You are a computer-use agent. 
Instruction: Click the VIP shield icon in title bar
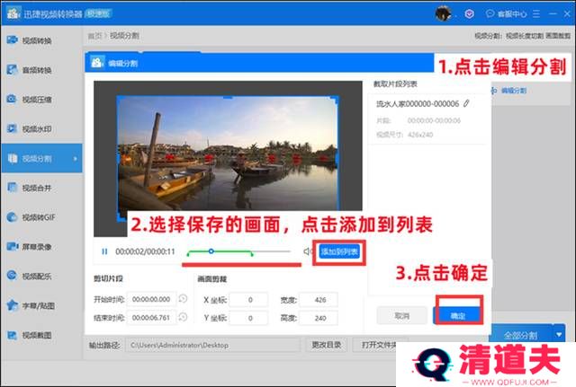[469, 14]
